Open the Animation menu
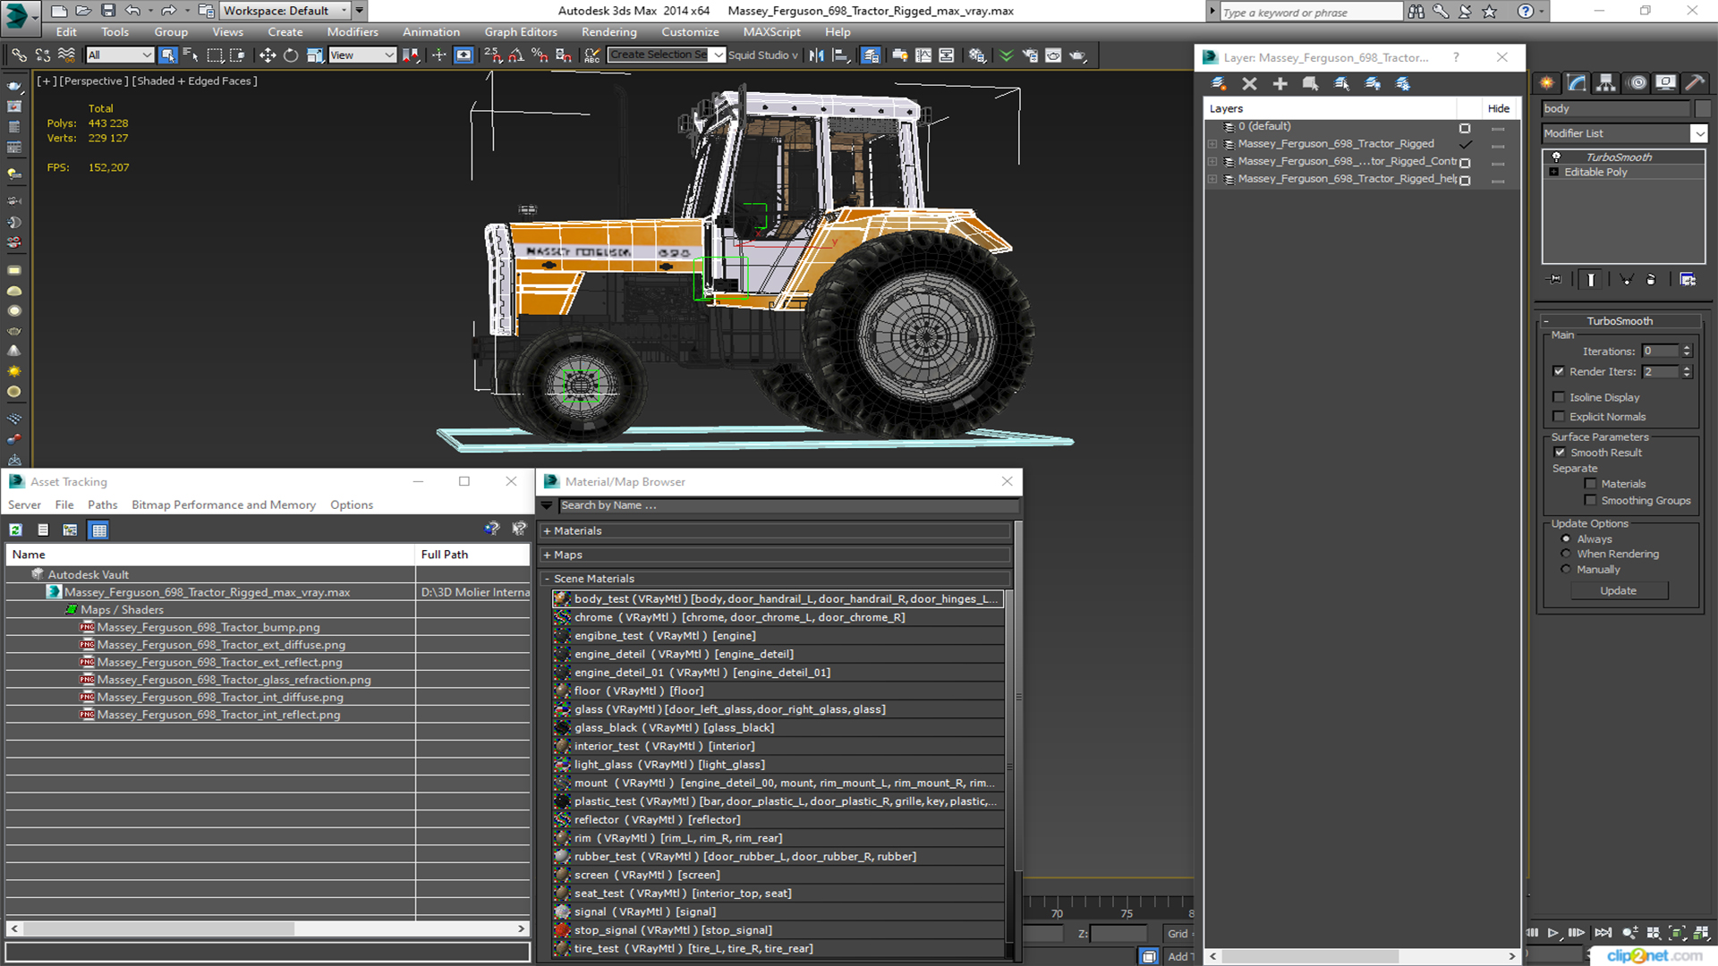 click(431, 32)
